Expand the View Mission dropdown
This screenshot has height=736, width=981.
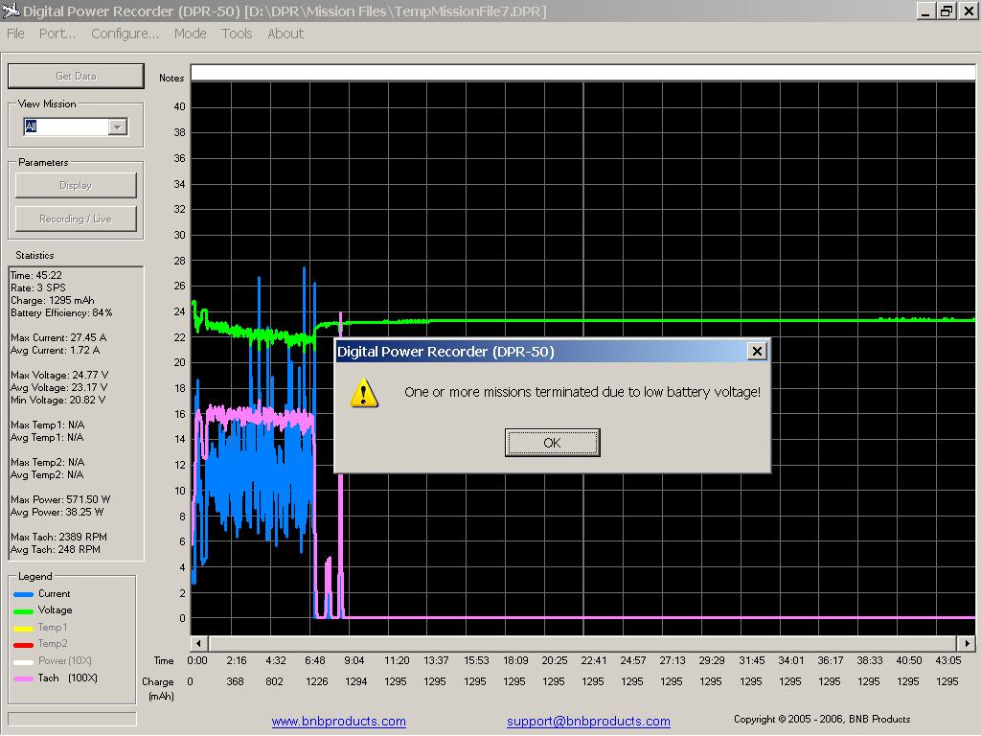click(117, 126)
